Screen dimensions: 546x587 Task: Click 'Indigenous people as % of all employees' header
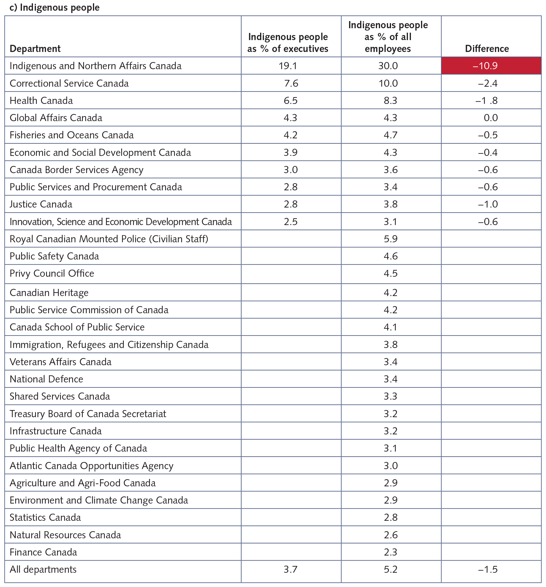coord(388,37)
